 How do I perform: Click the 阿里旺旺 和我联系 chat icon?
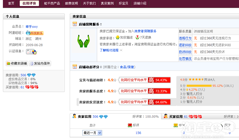point(34,33)
